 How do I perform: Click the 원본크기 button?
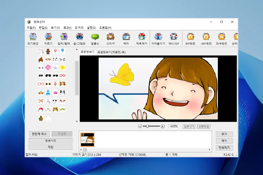pos(189,126)
